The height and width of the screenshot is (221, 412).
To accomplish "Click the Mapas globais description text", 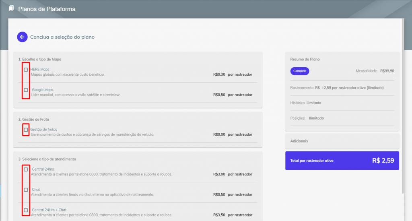I will [x=68, y=74].
